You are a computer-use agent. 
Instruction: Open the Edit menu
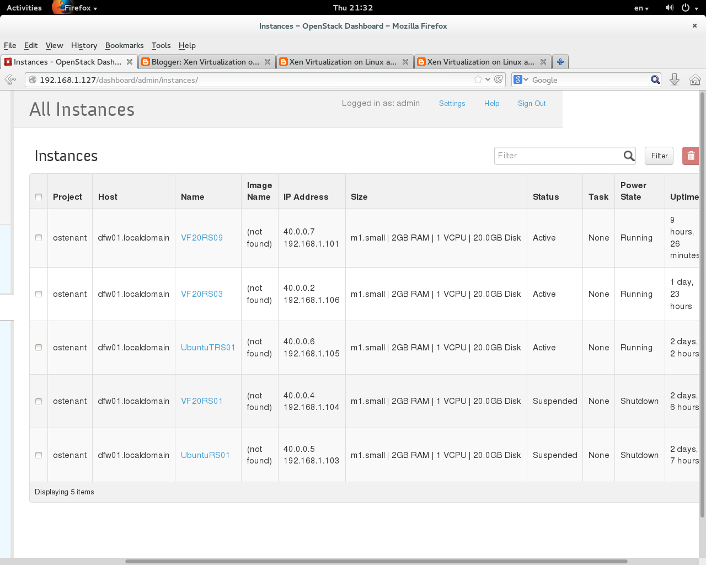coord(31,45)
